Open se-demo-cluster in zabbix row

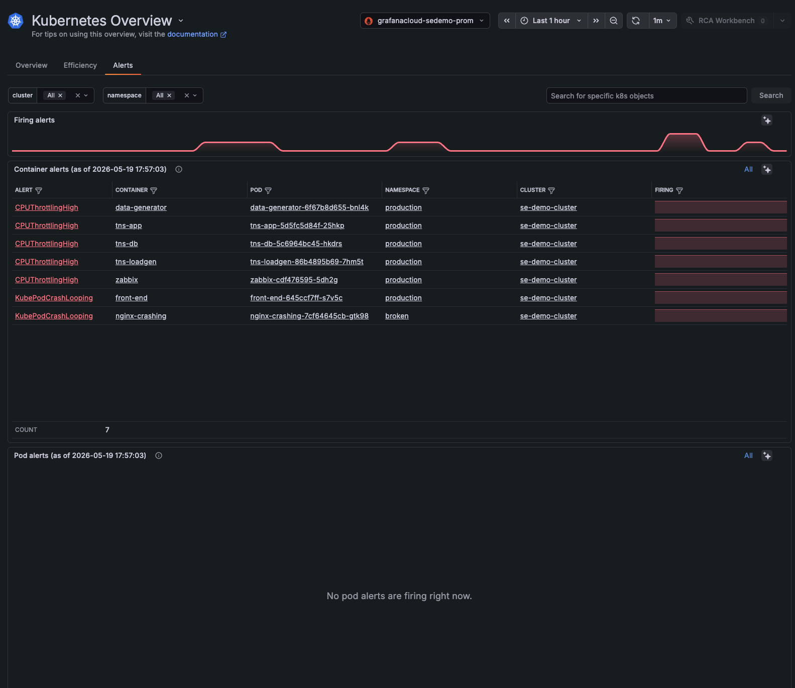[548, 280]
